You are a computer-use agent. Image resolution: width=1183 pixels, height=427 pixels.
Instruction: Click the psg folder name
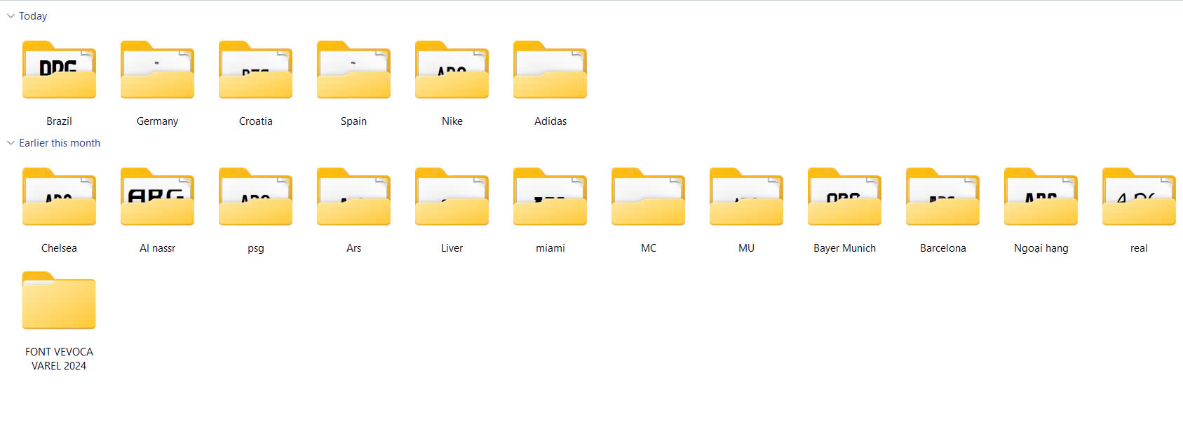point(255,249)
